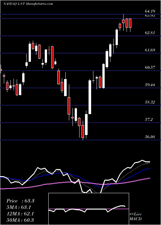Click the last red candlestick on the right
Screen dimensions: 161x225
pyautogui.click(x=130, y=23)
